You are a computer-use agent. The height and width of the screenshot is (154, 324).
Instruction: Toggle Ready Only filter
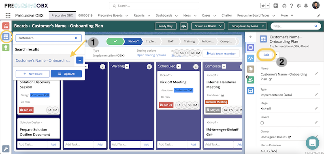point(166,26)
